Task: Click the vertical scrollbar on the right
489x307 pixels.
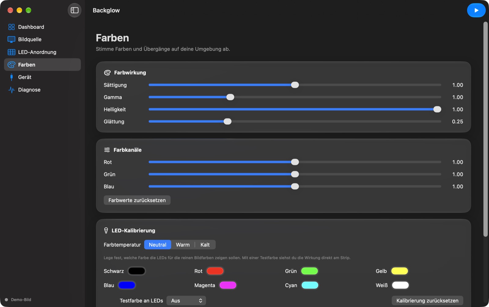Action: click(485, 129)
